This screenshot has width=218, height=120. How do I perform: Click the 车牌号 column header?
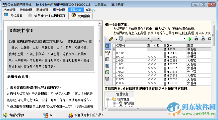tap(175, 45)
